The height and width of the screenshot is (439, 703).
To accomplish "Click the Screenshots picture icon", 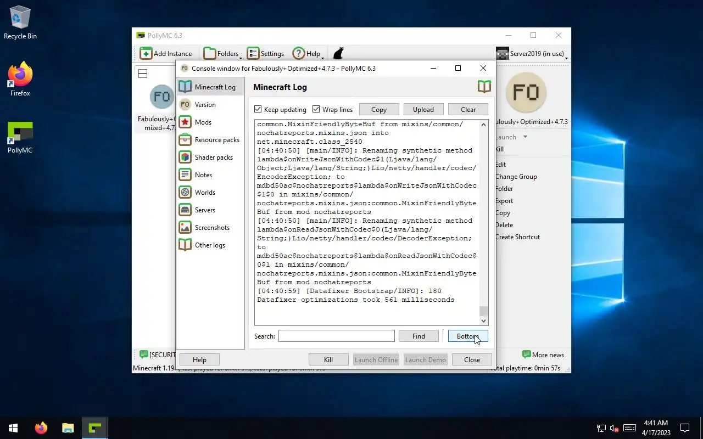I will [185, 227].
